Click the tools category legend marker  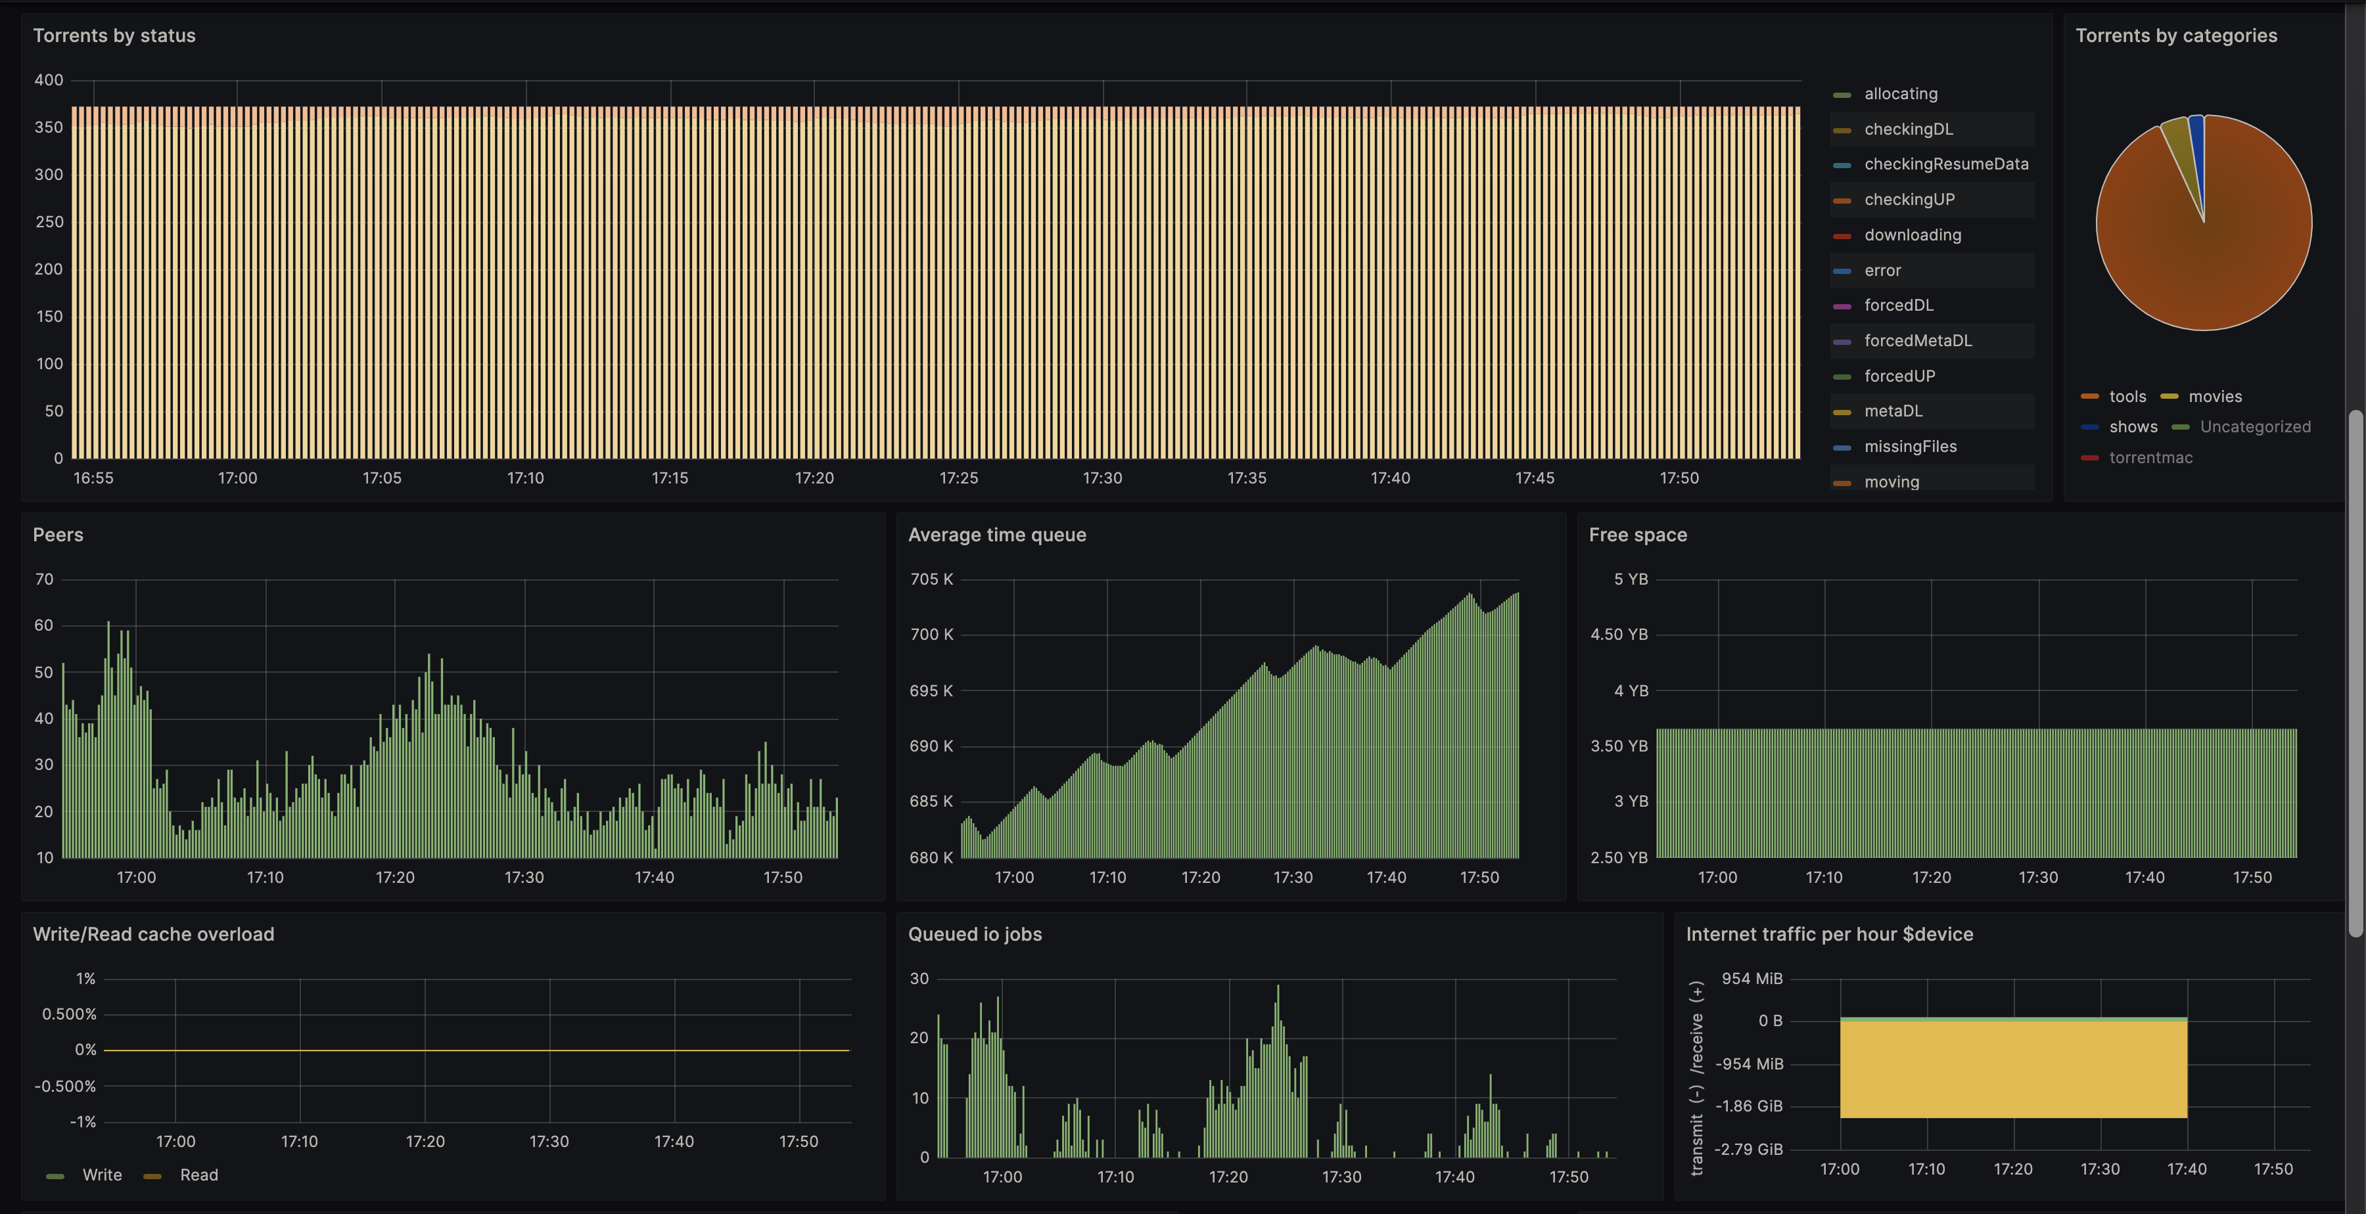(x=2089, y=397)
